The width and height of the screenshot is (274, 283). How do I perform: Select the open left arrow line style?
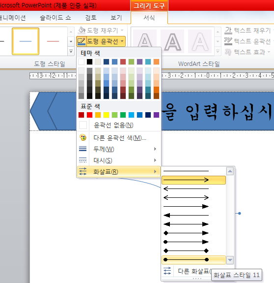(193, 189)
